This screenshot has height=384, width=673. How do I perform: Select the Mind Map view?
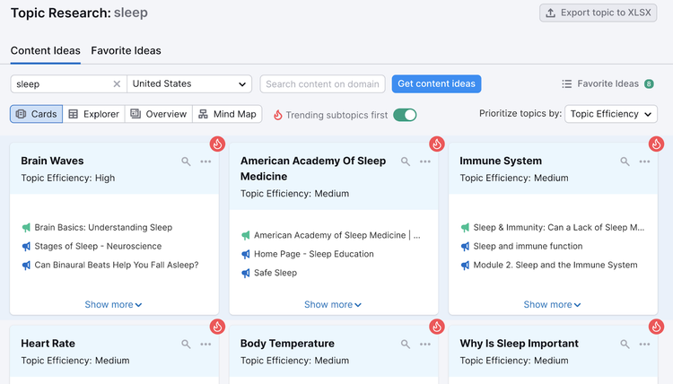(x=228, y=114)
